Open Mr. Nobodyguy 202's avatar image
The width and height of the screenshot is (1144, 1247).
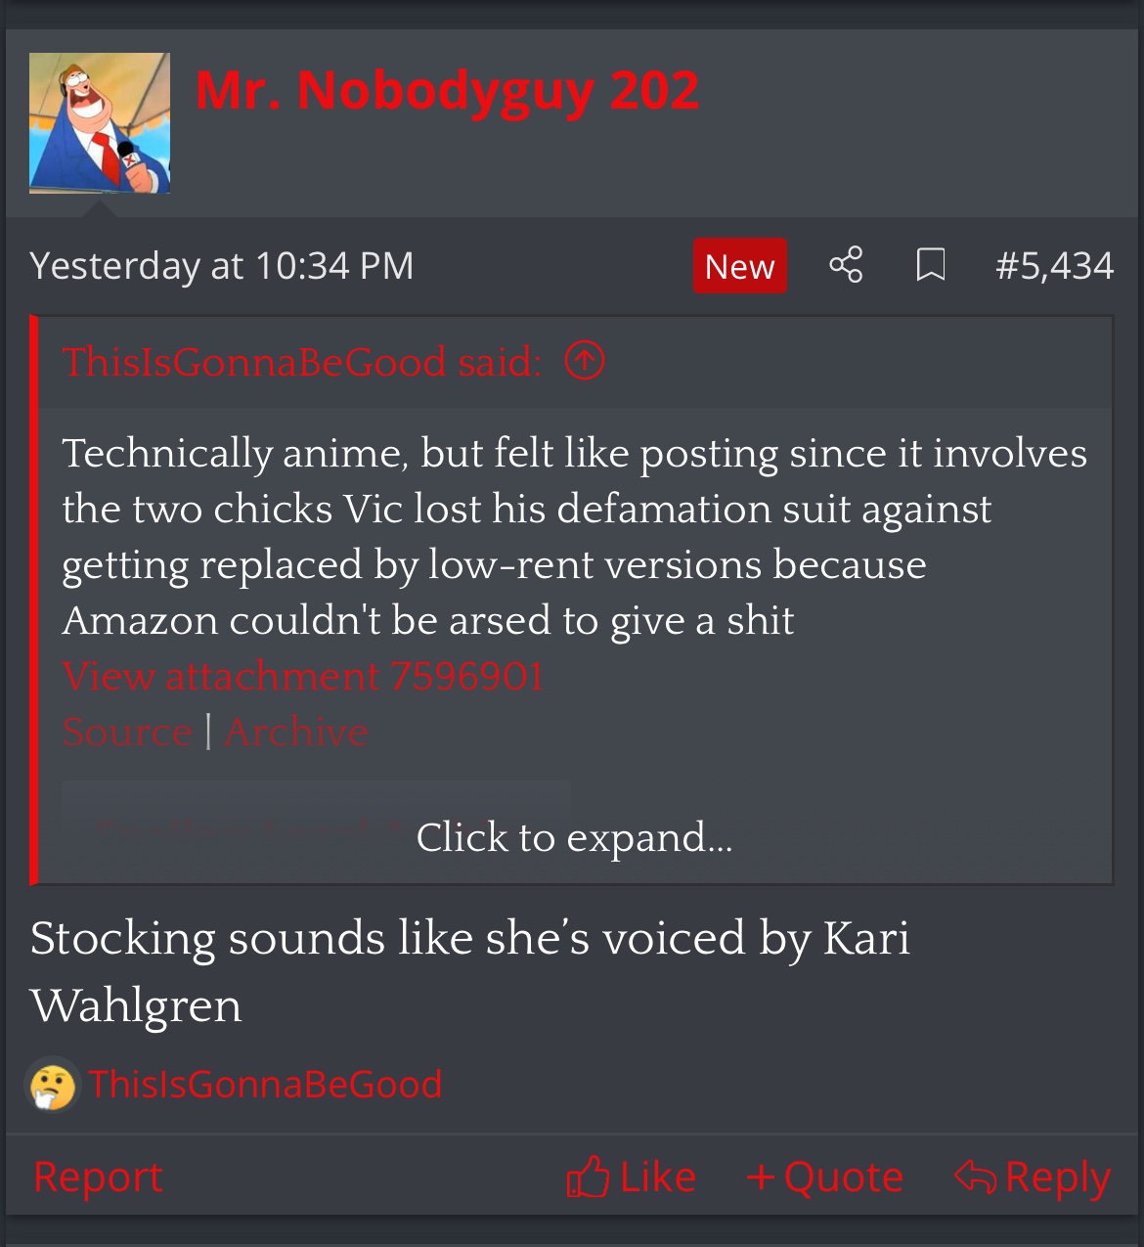click(100, 123)
